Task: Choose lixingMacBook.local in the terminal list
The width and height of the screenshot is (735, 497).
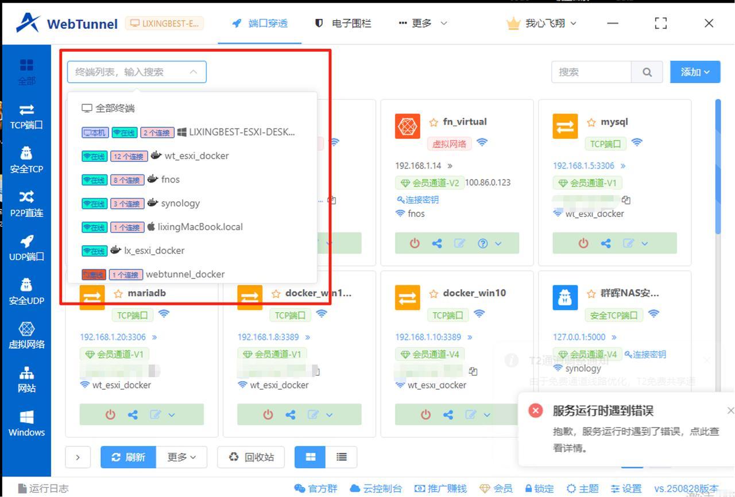Action: (x=192, y=227)
